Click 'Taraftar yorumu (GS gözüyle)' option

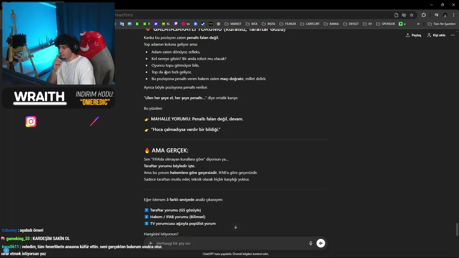point(175,210)
